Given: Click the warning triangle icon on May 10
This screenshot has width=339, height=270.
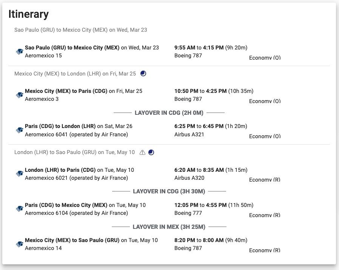Looking at the screenshot, I should [142, 153].
